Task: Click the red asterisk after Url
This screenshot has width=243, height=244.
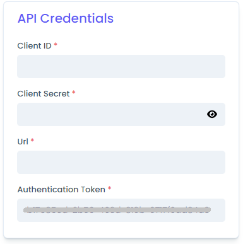Action: pos(32,140)
